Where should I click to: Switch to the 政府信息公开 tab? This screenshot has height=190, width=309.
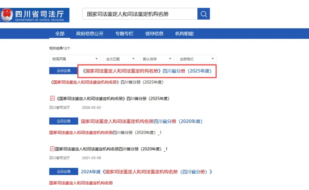pyautogui.click(x=90, y=34)
